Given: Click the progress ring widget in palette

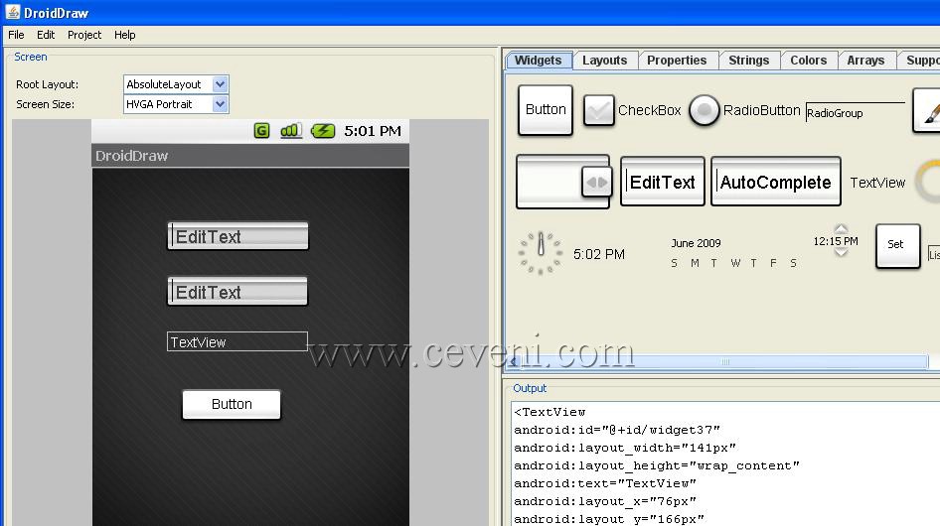Looking at the screenshot, I should 928,182.
